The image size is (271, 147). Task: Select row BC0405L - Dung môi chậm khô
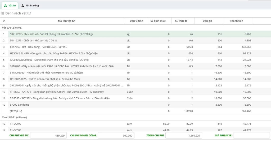coord(135,60)
